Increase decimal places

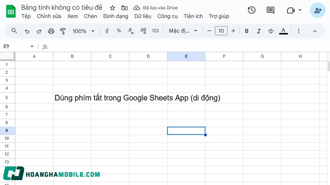(x=143, y=31)
